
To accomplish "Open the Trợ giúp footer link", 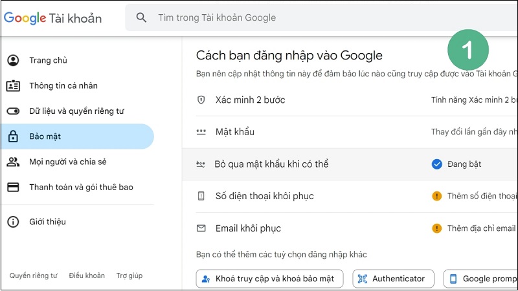I will (129, 275).
